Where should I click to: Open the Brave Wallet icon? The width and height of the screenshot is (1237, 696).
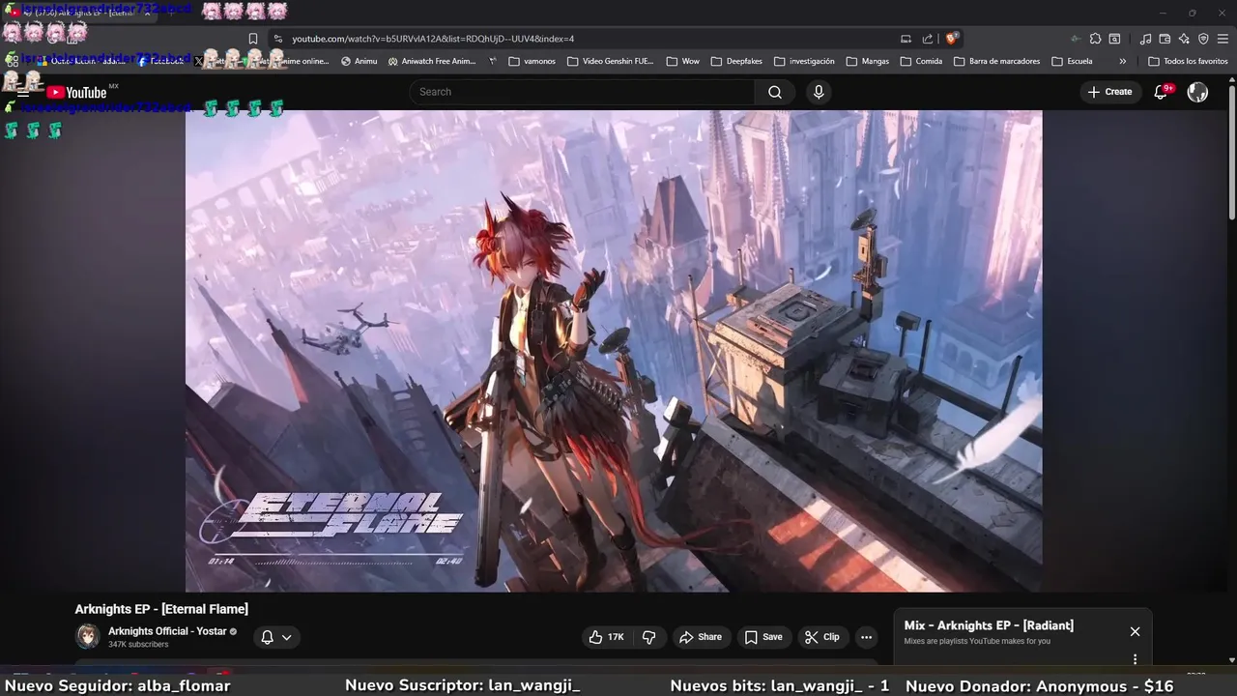click(x=1165, y=39)
